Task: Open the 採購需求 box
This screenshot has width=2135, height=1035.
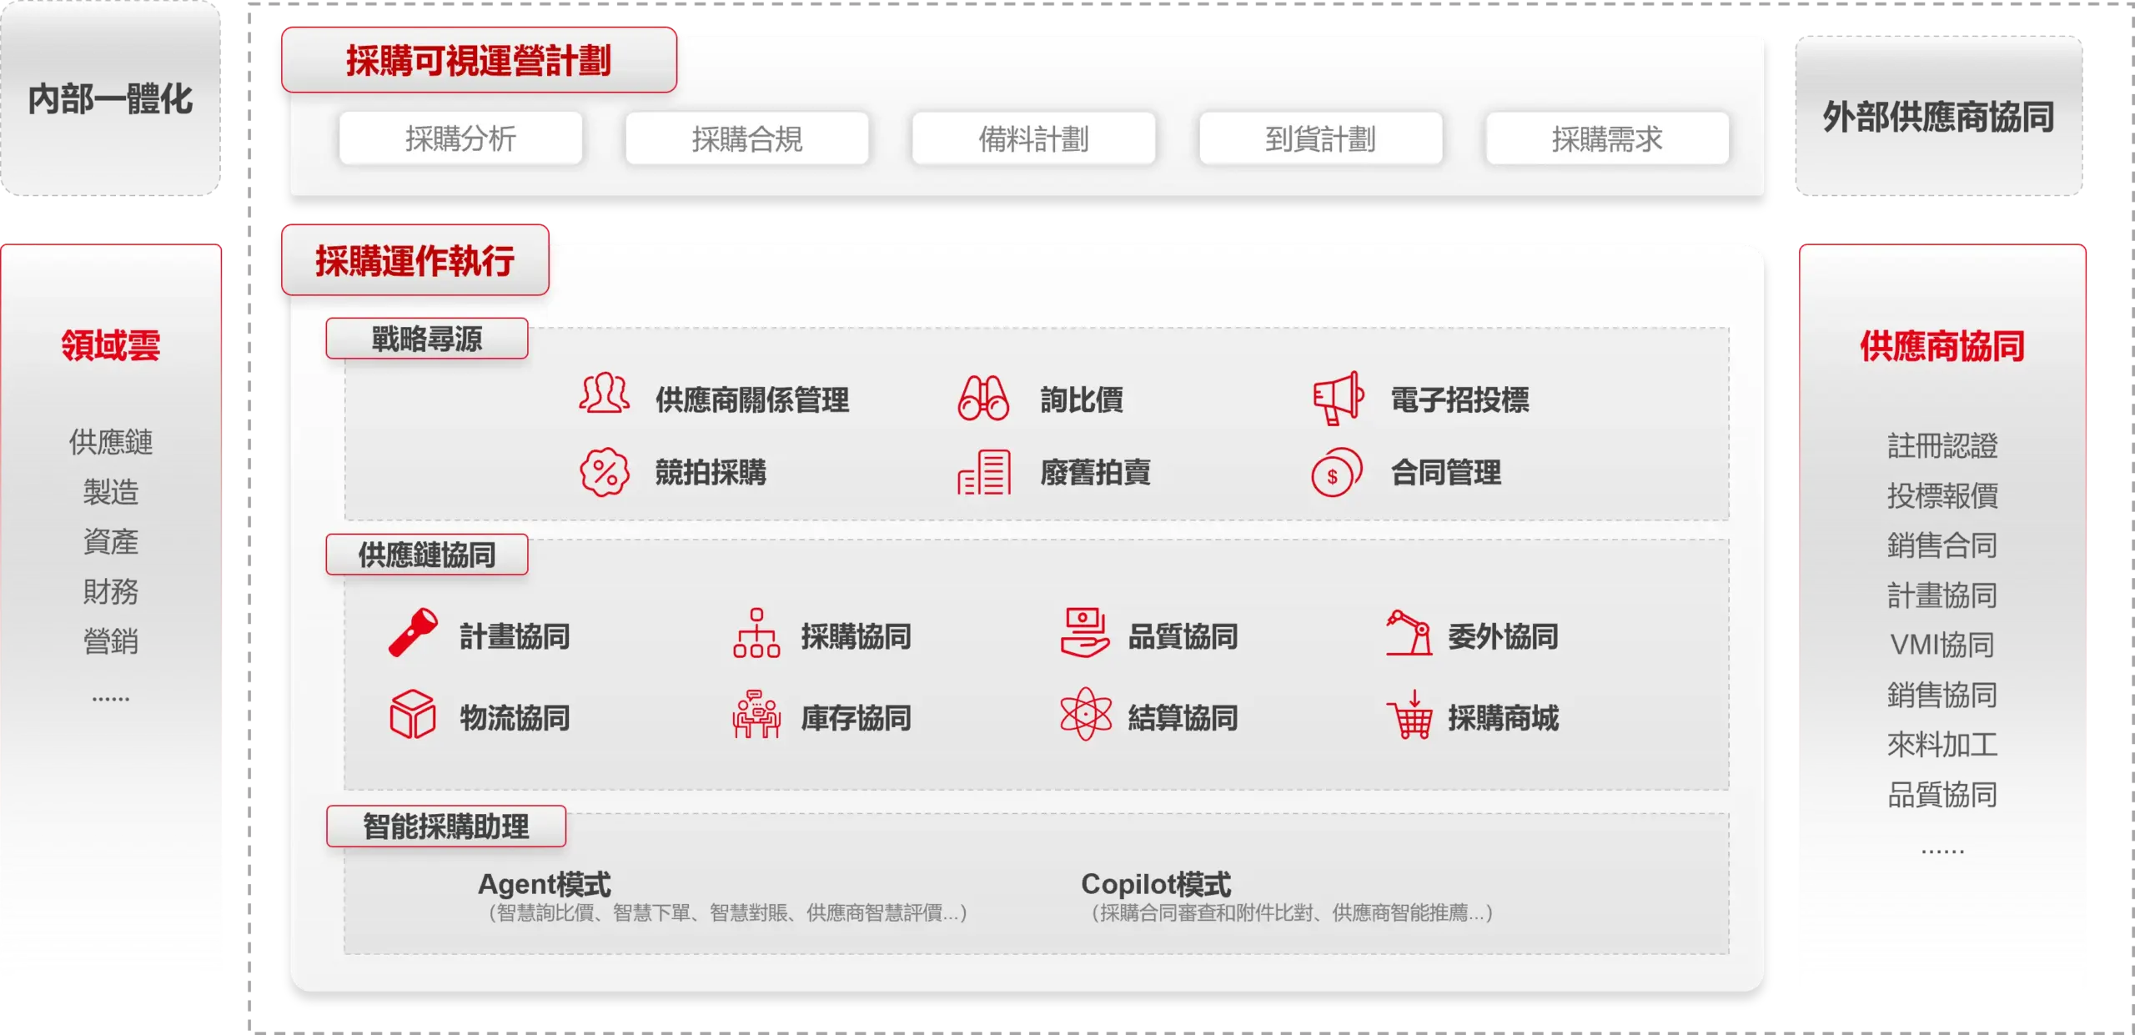Action: (x=1606, y=138)
